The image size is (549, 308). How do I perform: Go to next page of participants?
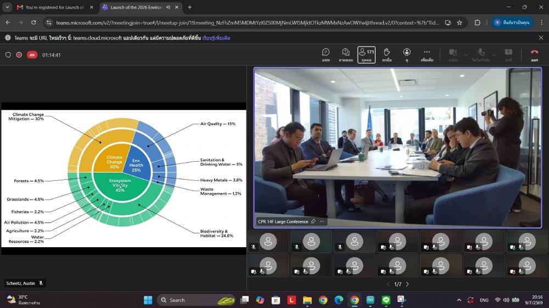tap(407, 284)
